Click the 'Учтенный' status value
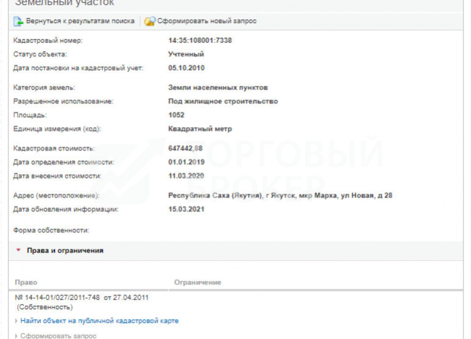This screenshot has height=339, width=471. click(x=186, y=54)
